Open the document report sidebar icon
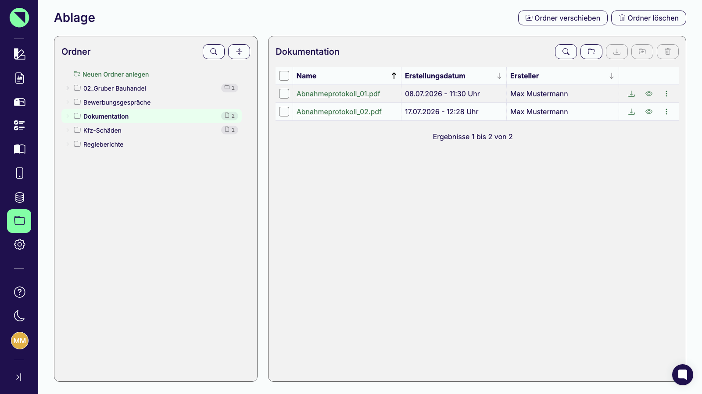Viewport: 702px width, 394px height. point(19,78)
